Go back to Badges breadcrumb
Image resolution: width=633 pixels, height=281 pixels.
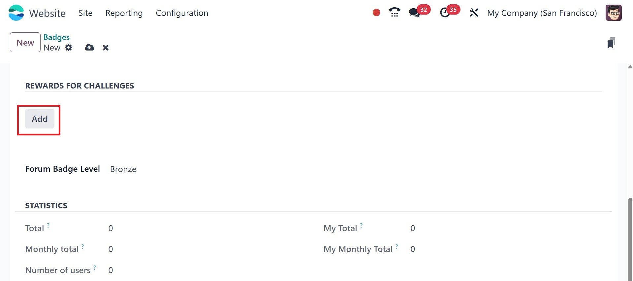56,37
